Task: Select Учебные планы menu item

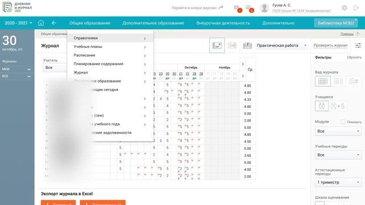Action: tap(110, 47)
